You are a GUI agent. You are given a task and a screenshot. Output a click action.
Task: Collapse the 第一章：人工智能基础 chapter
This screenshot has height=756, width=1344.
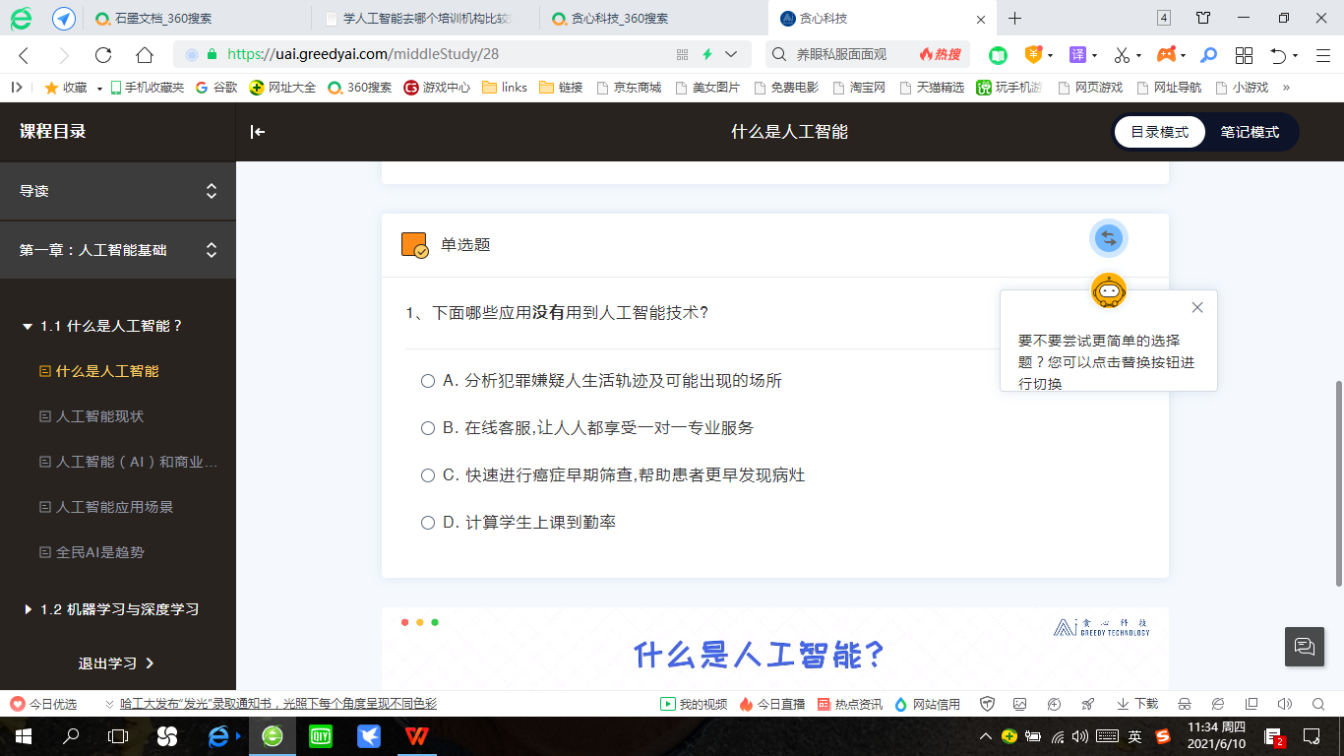tap(212, 250)
